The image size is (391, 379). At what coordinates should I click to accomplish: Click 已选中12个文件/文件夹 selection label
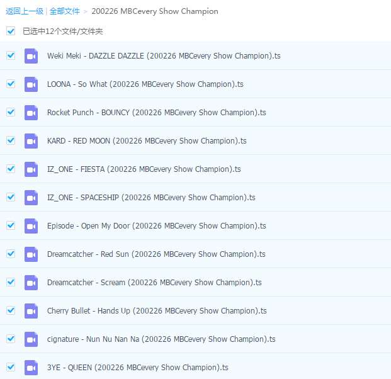62,31
